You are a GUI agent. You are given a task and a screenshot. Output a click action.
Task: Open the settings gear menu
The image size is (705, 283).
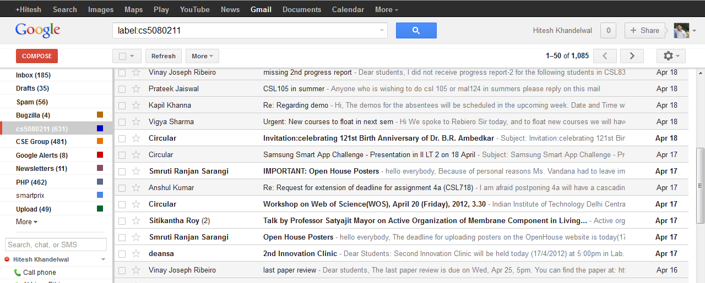[671, 56]
